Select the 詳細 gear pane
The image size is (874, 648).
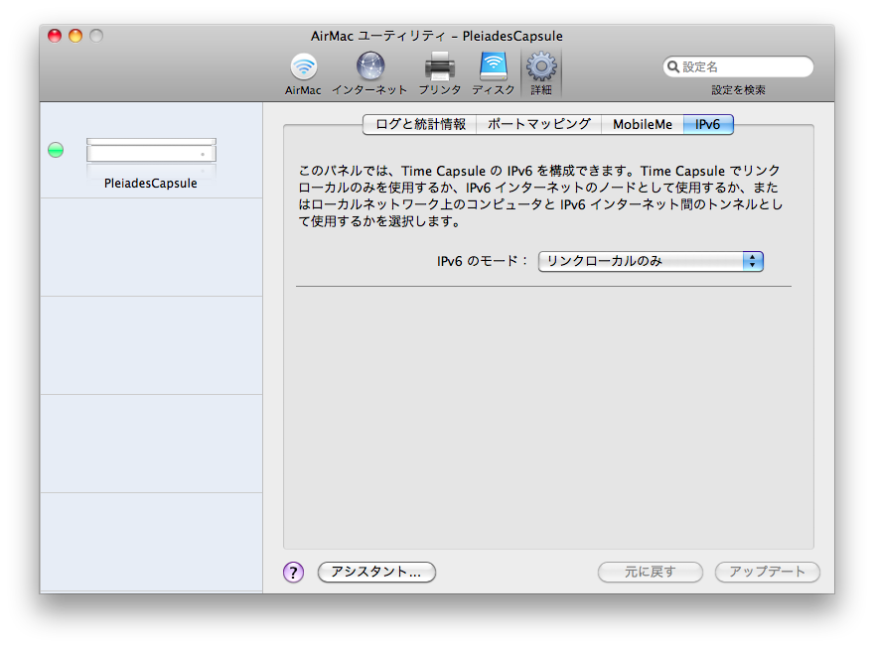click(541, 74)
